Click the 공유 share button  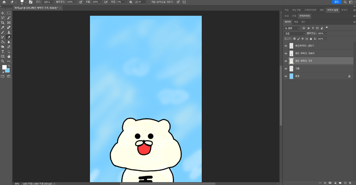click(336, 2)
